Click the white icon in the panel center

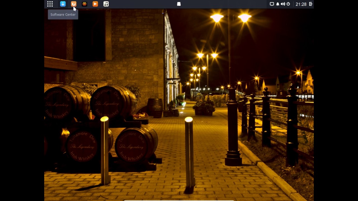coord(179,4)
